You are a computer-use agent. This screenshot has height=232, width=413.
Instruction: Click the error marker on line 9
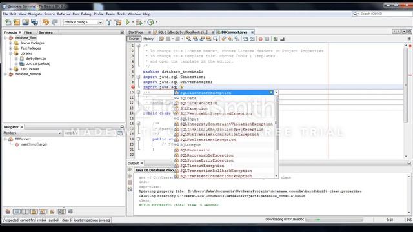pyautogui.click(x=133, y=87)
